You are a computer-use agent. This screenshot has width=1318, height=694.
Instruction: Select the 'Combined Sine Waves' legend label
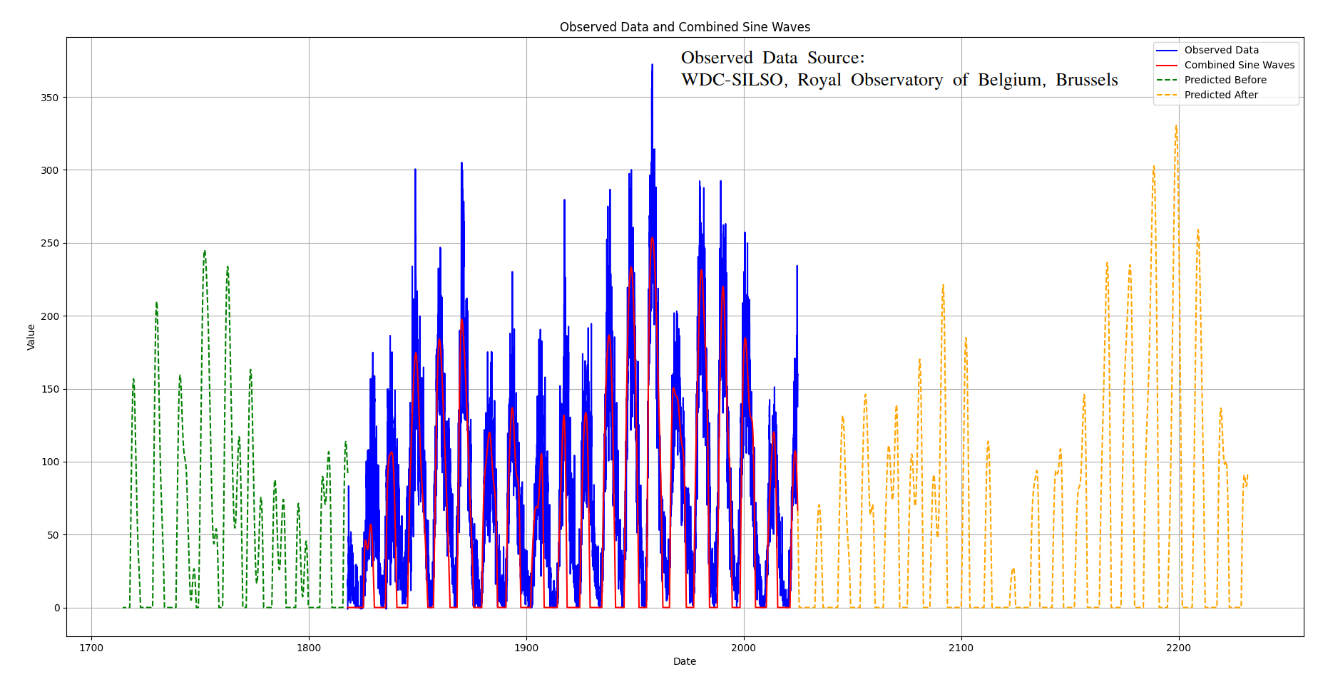[1240, 65]
